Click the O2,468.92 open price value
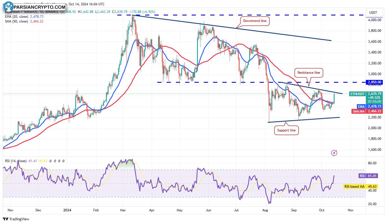Image resolution: width=387 pixels, height=224 pixels. point(68,12)
